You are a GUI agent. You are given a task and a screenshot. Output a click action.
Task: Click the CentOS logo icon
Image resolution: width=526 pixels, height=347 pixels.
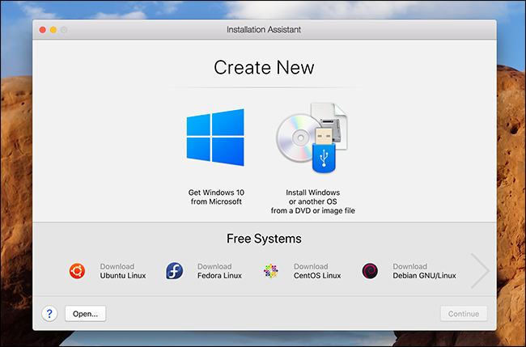coord(271,271)
